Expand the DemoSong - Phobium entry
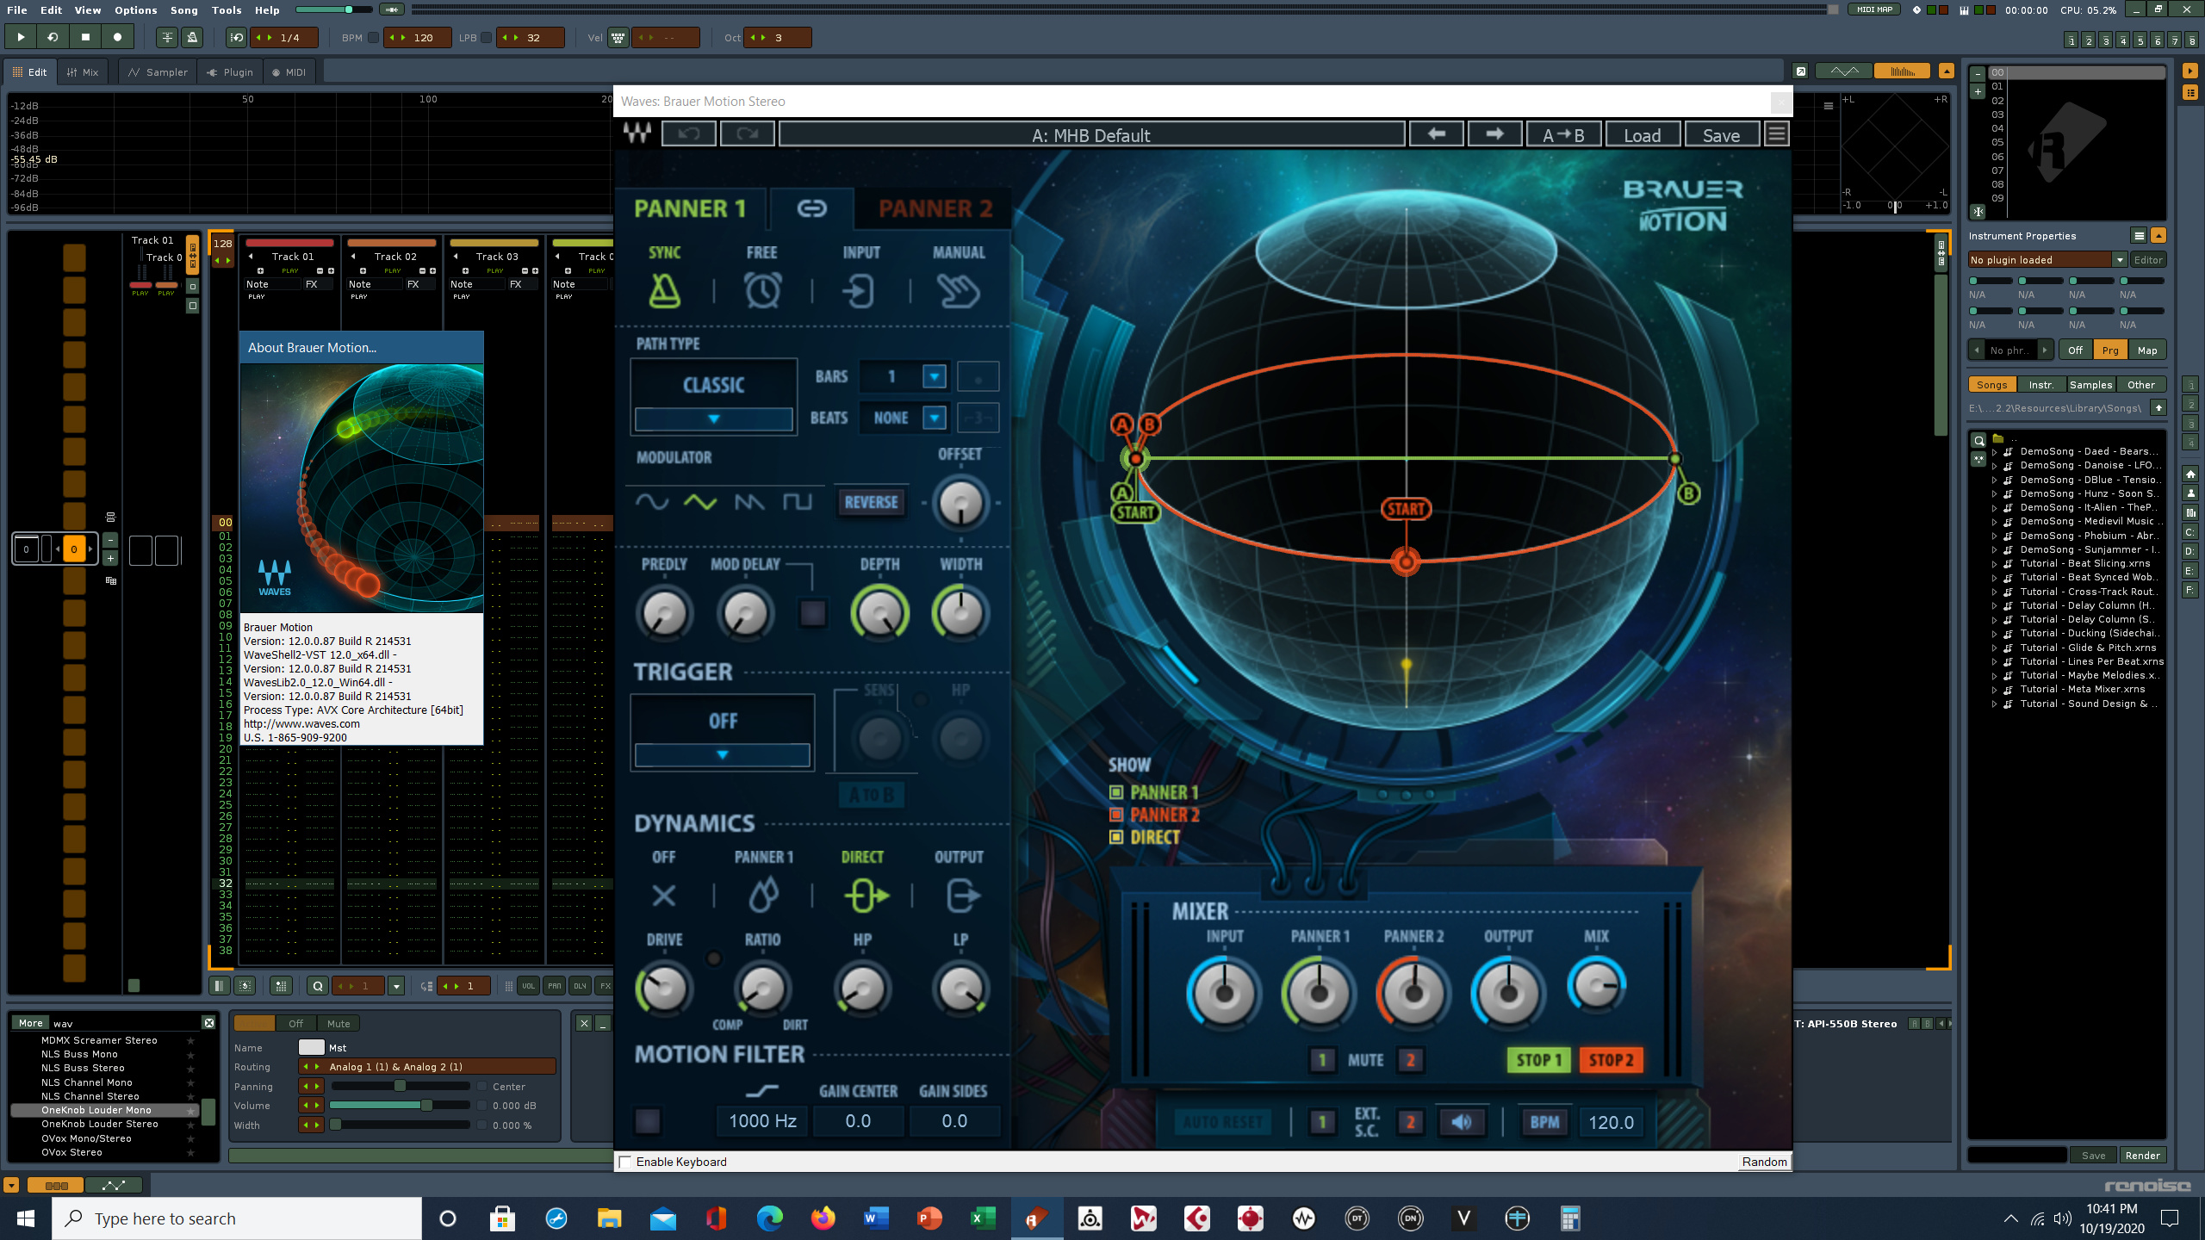This screenshot has height=1240, width=2205. (x=1994, y=536)
